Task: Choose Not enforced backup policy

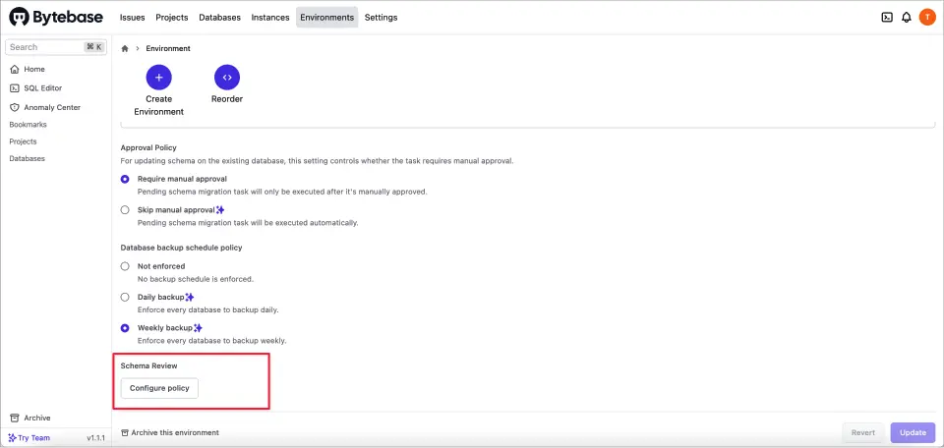Action: (125, 266)
